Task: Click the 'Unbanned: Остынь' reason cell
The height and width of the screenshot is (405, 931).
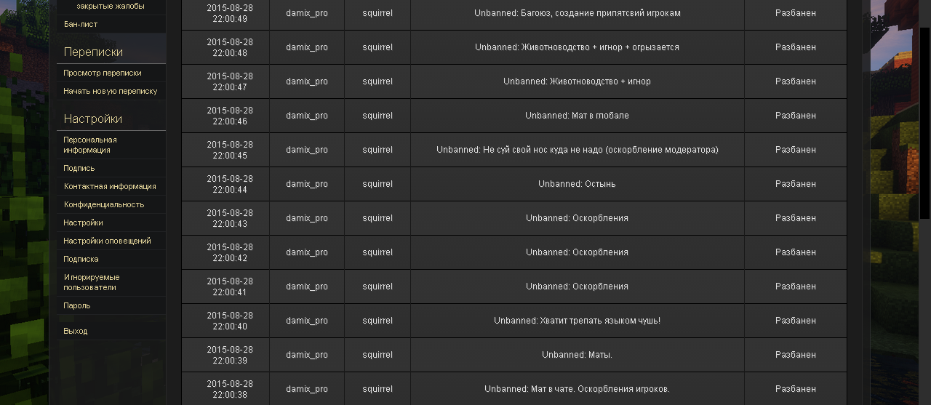Action: [577, 184]
